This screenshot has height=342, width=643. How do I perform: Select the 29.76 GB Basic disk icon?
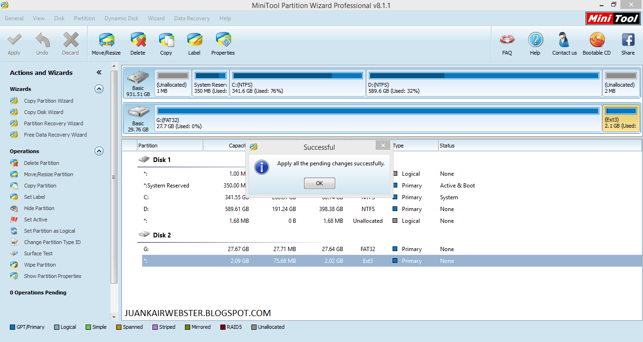pos(138,118)
